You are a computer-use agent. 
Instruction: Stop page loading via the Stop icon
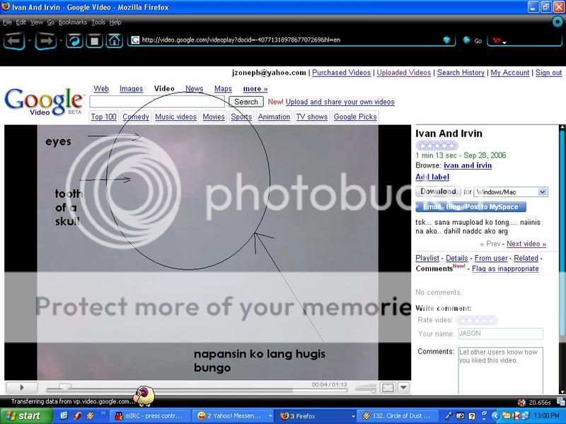tap(94, 40)
